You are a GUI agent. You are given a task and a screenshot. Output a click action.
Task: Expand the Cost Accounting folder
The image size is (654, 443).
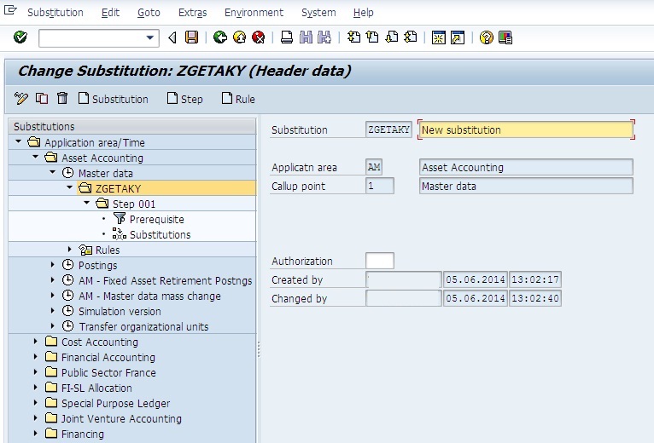click(x=36, y=342)
